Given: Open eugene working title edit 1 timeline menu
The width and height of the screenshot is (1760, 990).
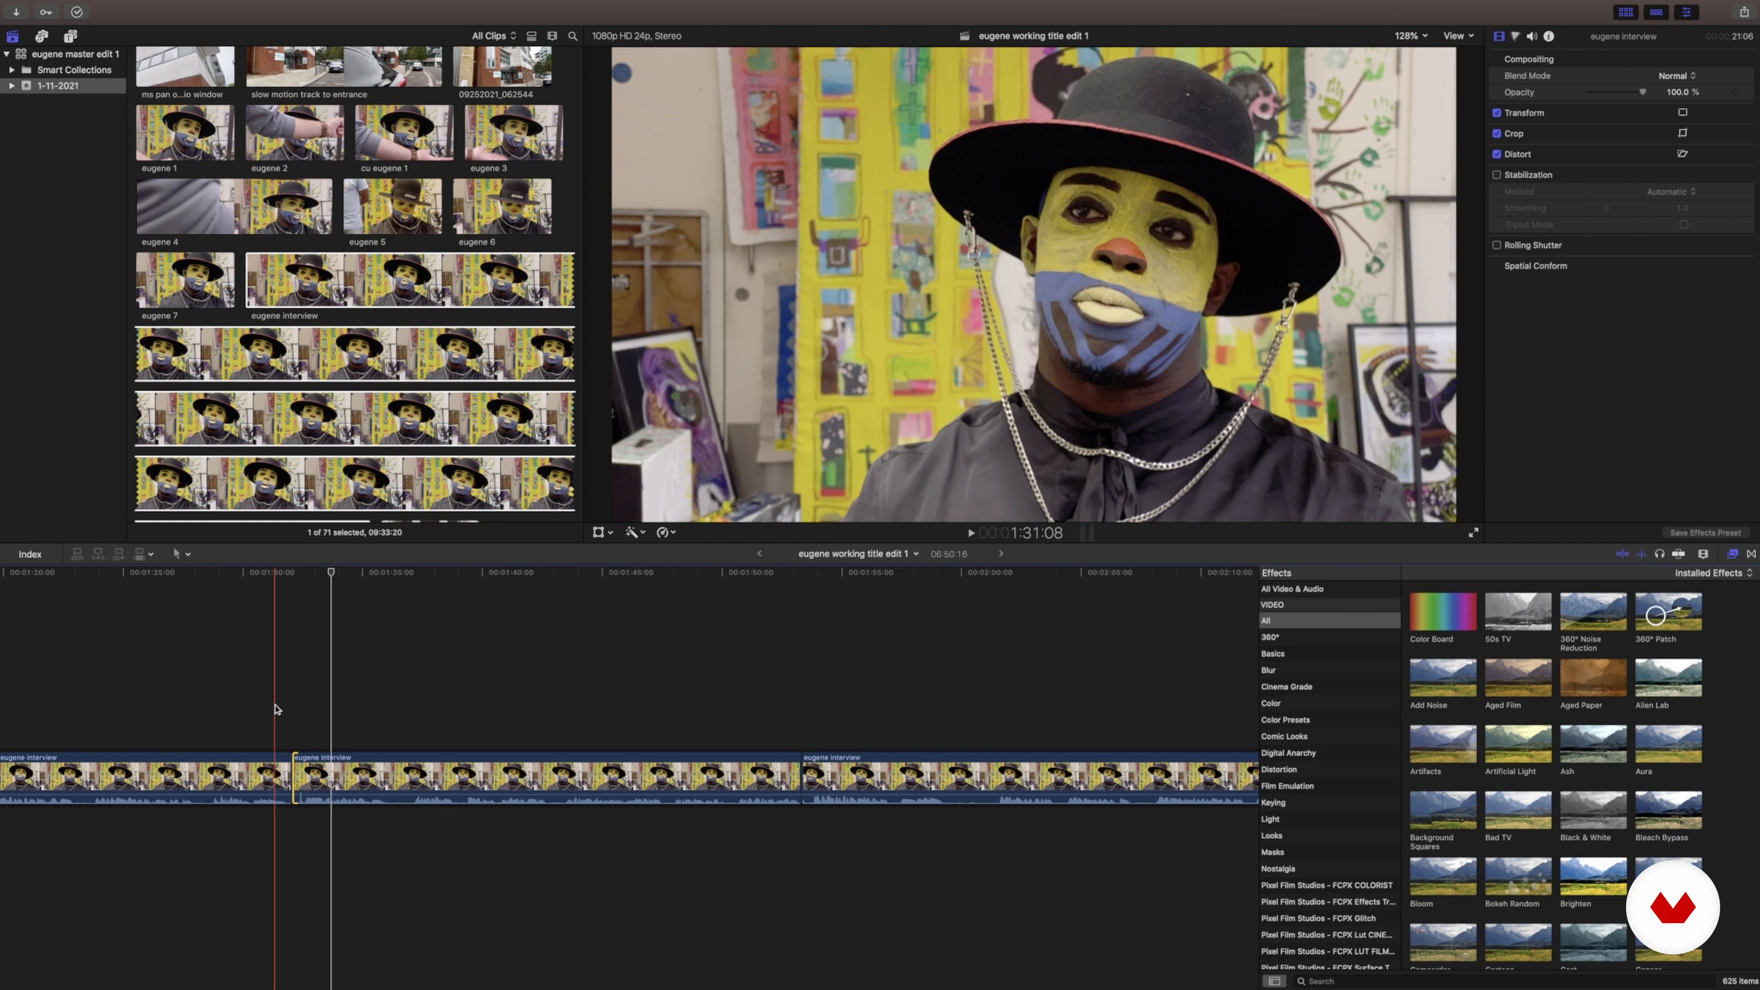Looking at the screenshot, I should (859, 554).
